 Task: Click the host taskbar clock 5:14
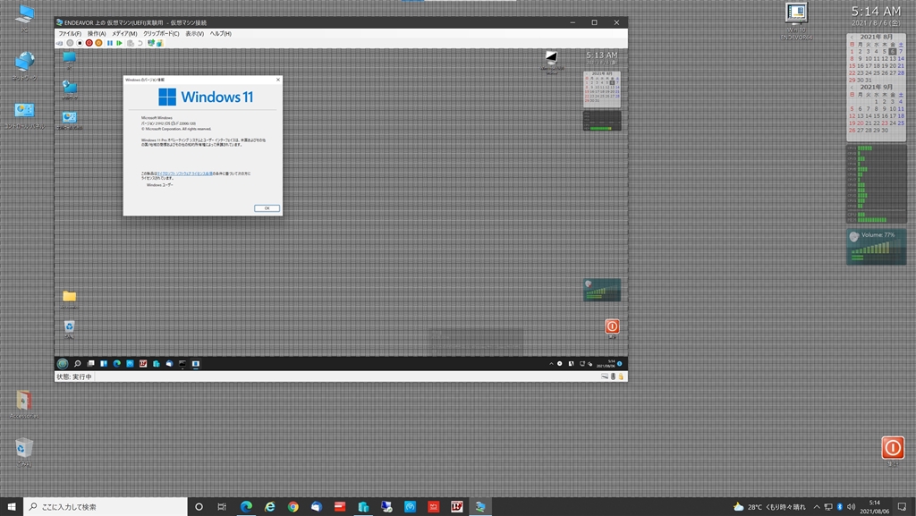pos(875,507)
